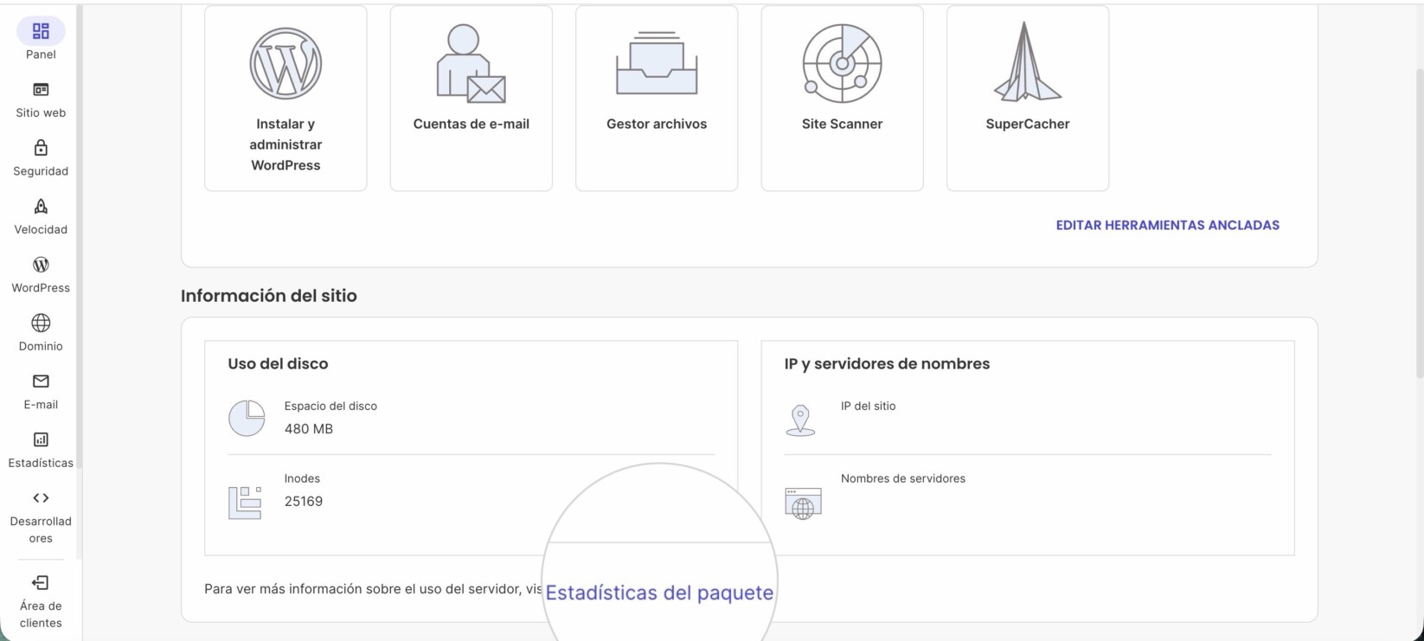
Task: Open the Velocidad rocket icon
Action: pyautogui.click(x=41, y=206)
